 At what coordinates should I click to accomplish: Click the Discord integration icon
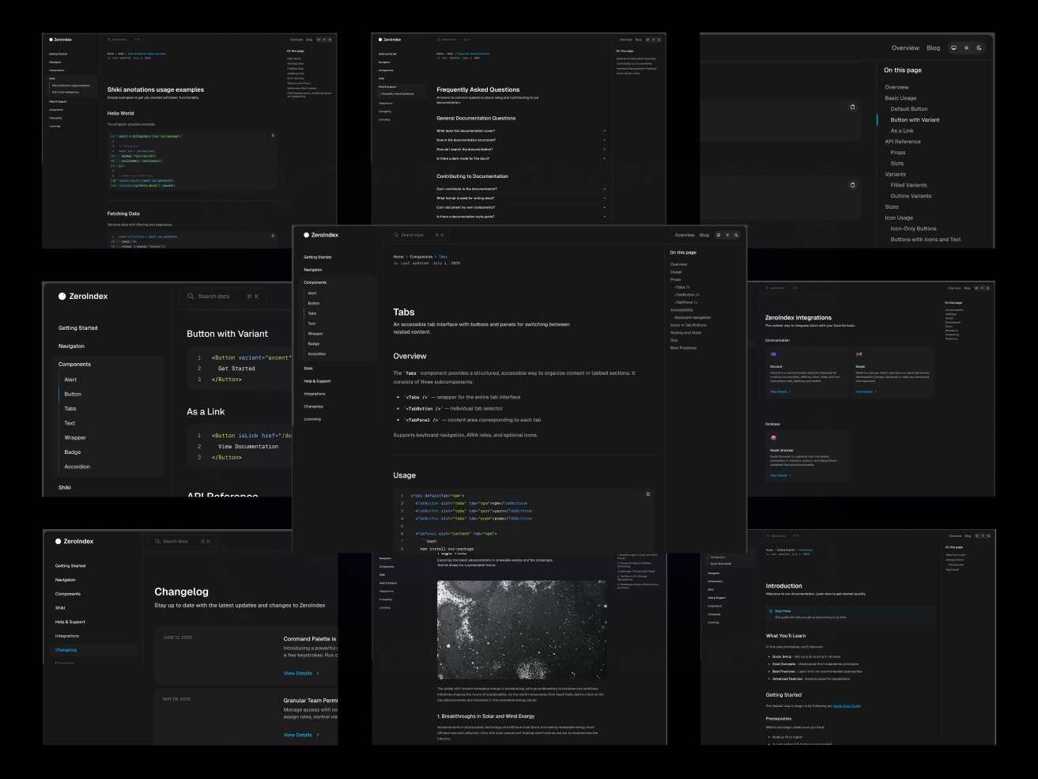point(772,354)
